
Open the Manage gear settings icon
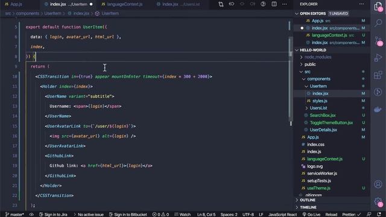click(378, 202)
